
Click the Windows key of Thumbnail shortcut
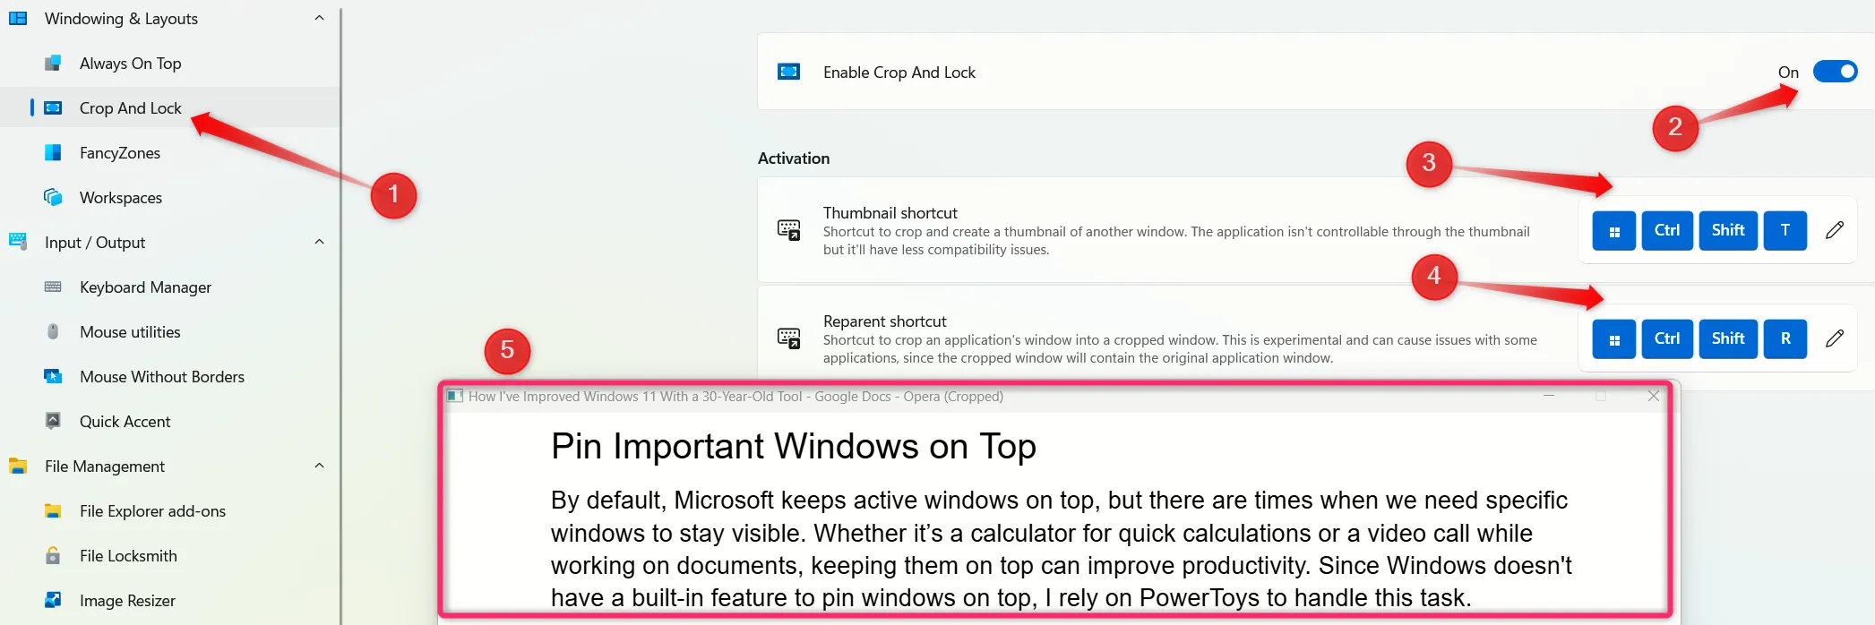click(1613, 231)
